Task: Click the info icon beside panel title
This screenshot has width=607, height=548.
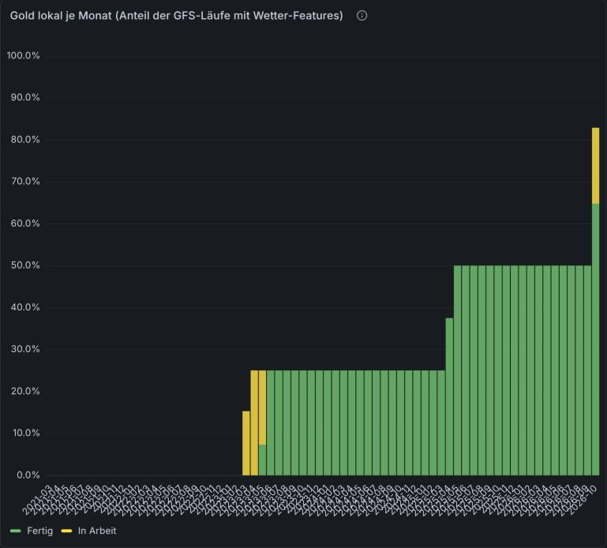Action: click(x=362, y=16)
